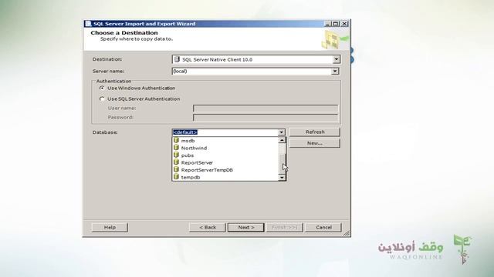This screenshot has width=494, height=277.
Task: Click the msdb database icon
Action: (176, 140)
